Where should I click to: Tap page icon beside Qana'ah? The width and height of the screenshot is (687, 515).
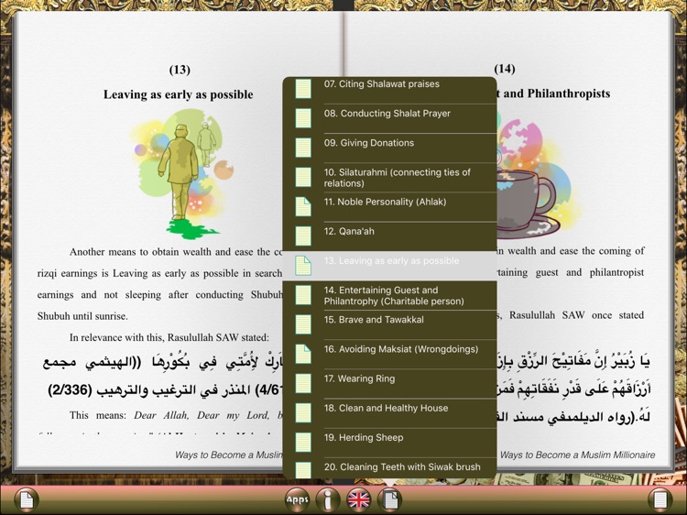[303, 236]
